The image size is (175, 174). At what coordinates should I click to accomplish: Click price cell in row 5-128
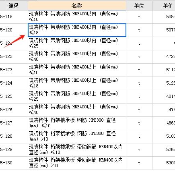pos(164,137)
